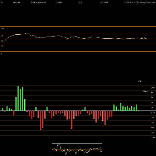
Task: Click the tallest green bar in the MR histogram
Action: click(18, 98)
